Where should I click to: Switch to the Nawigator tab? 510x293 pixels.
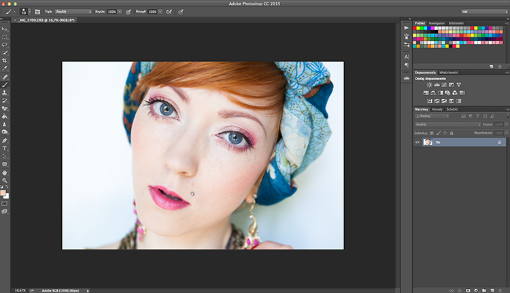(x=437, y=23)
